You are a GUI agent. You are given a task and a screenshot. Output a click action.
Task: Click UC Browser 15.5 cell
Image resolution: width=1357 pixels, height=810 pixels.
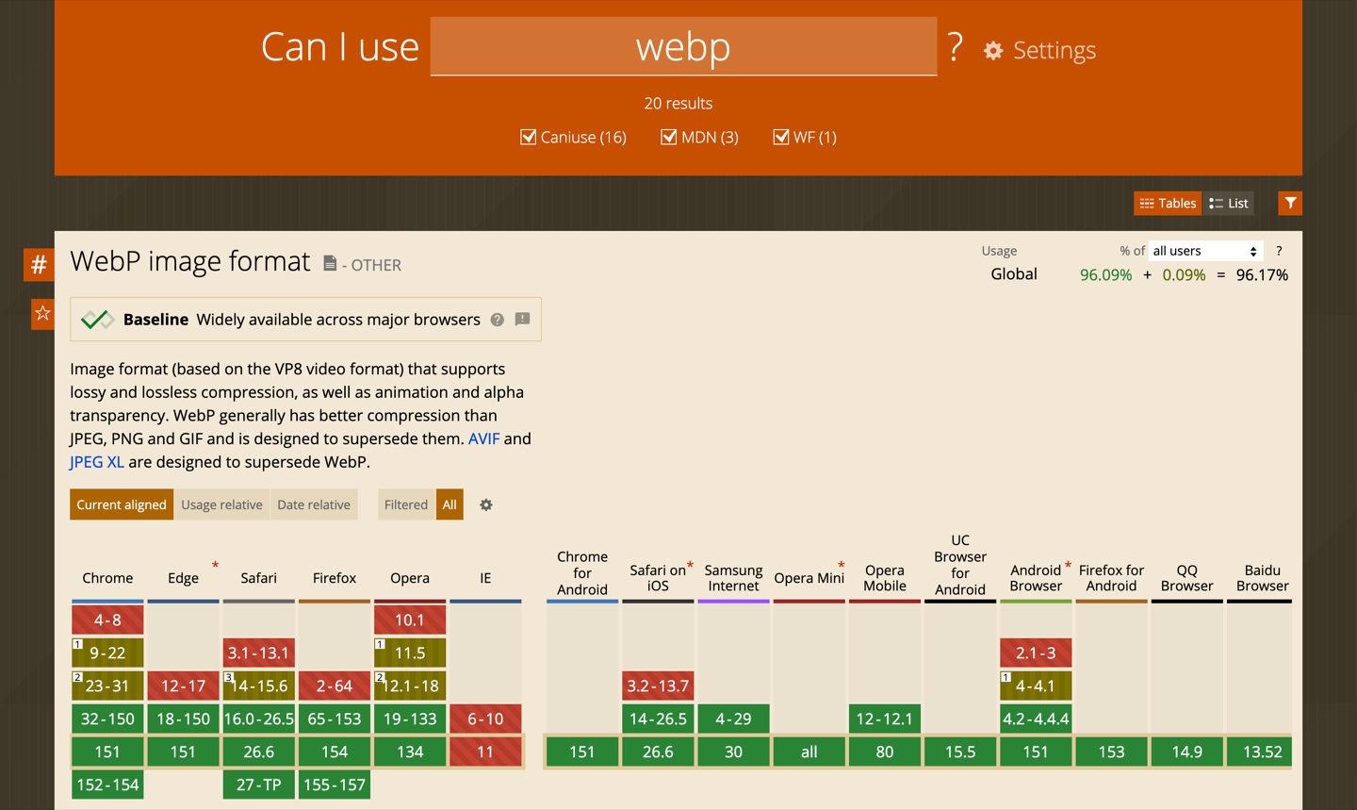coord(960,752)
